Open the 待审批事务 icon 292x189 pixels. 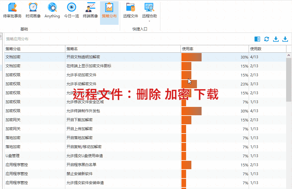[x=12, y=7]
